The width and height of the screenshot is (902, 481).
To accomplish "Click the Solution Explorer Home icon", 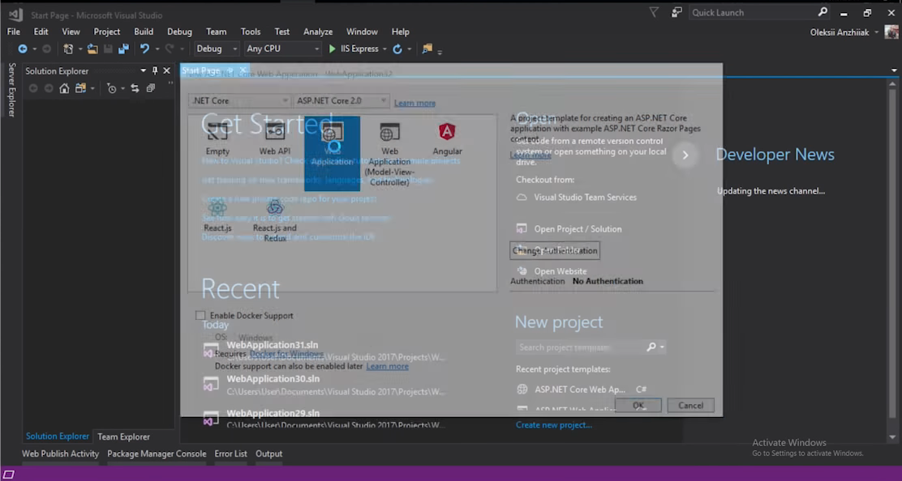I will point(64,88).
